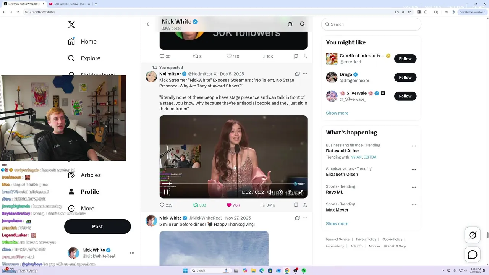Pause the award show video
The height and width of the screenshot is (275, 489).
166,192
